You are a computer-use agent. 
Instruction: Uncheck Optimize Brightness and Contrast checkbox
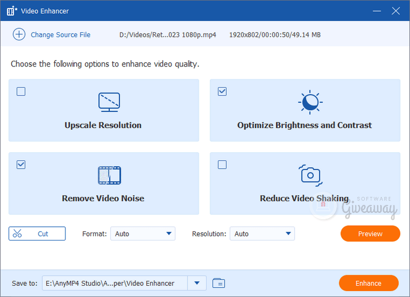(222, 92)
